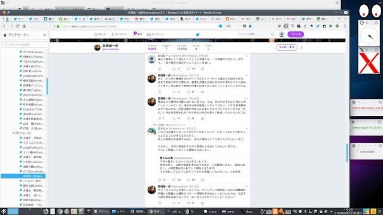The height and width of the screenshot is (215, 383).
Task: Open the list all tabs dropdown arrow
Action: [x=345, y=19]
